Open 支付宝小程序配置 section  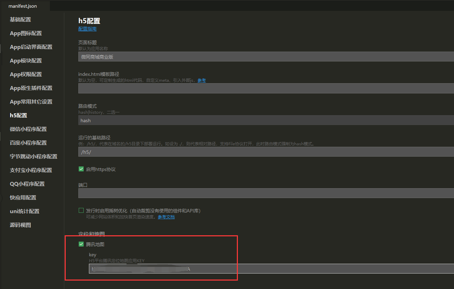point(31,170)
